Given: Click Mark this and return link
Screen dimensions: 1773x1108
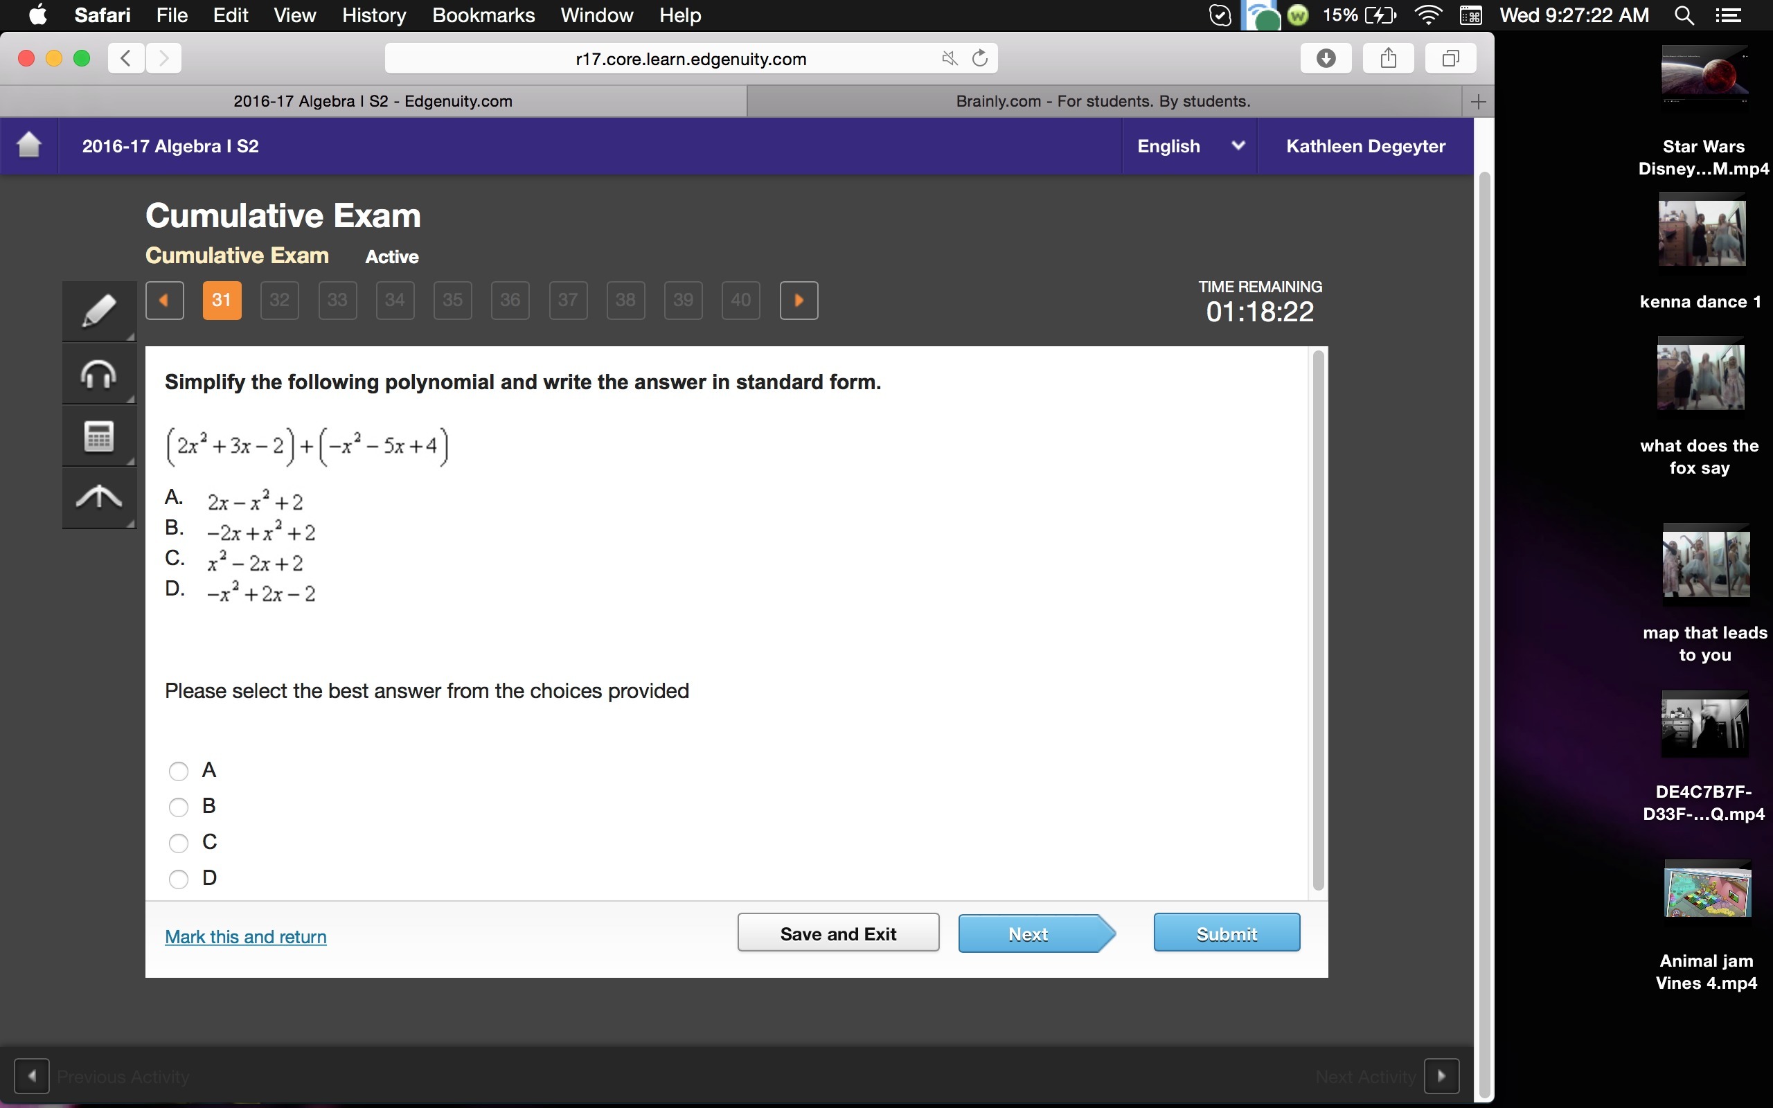Looking at the screenshot, I should tap(245, 936).
